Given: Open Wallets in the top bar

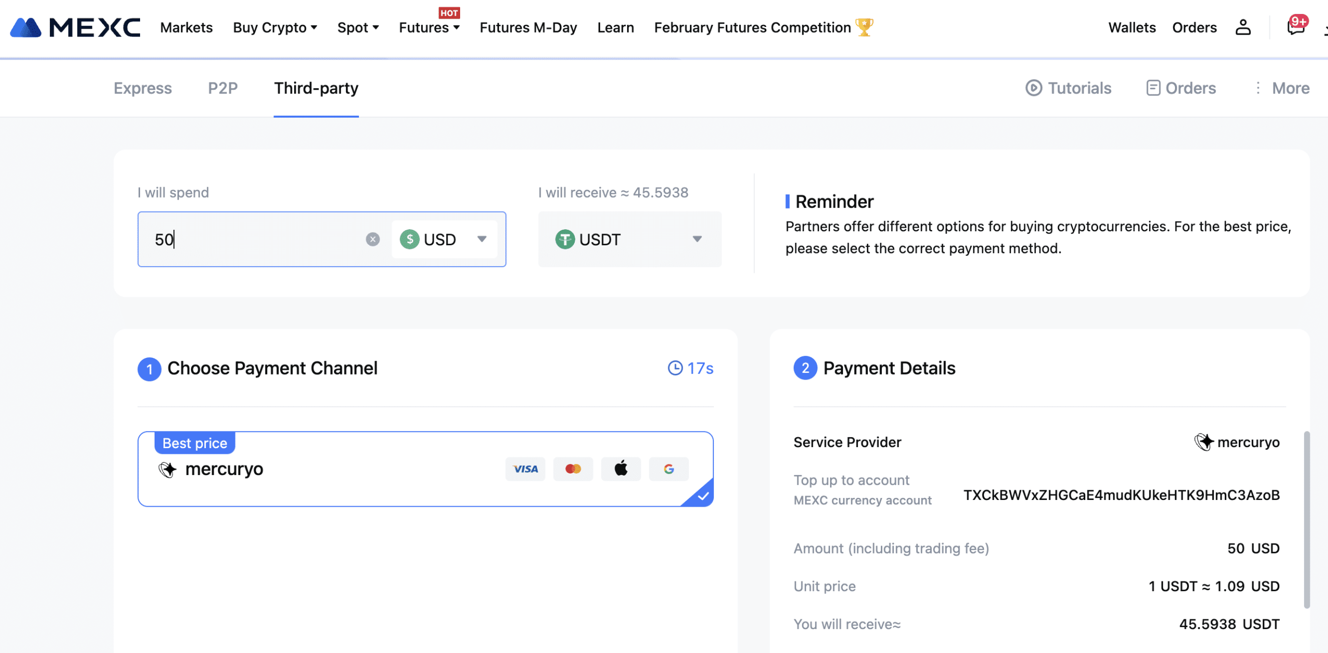Looking at the screenshot, I should click(1132, 27).
